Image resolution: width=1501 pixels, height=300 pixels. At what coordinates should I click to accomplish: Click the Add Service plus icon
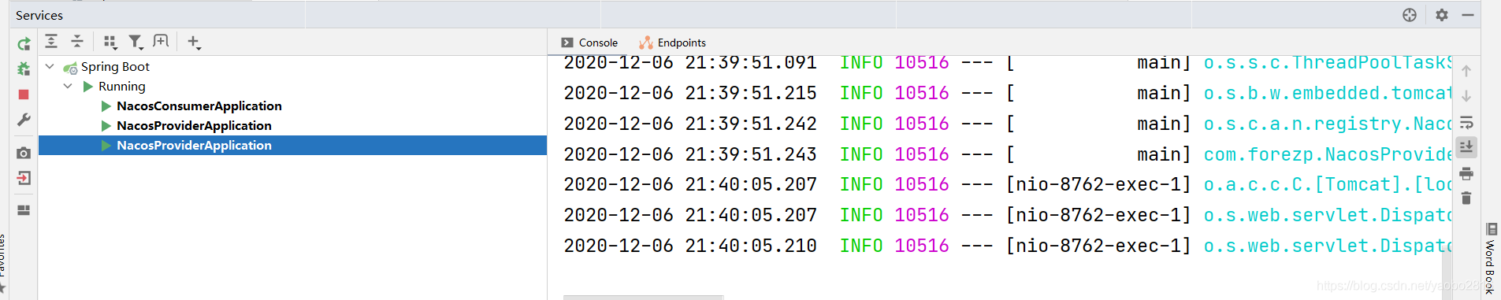[194, 42]
